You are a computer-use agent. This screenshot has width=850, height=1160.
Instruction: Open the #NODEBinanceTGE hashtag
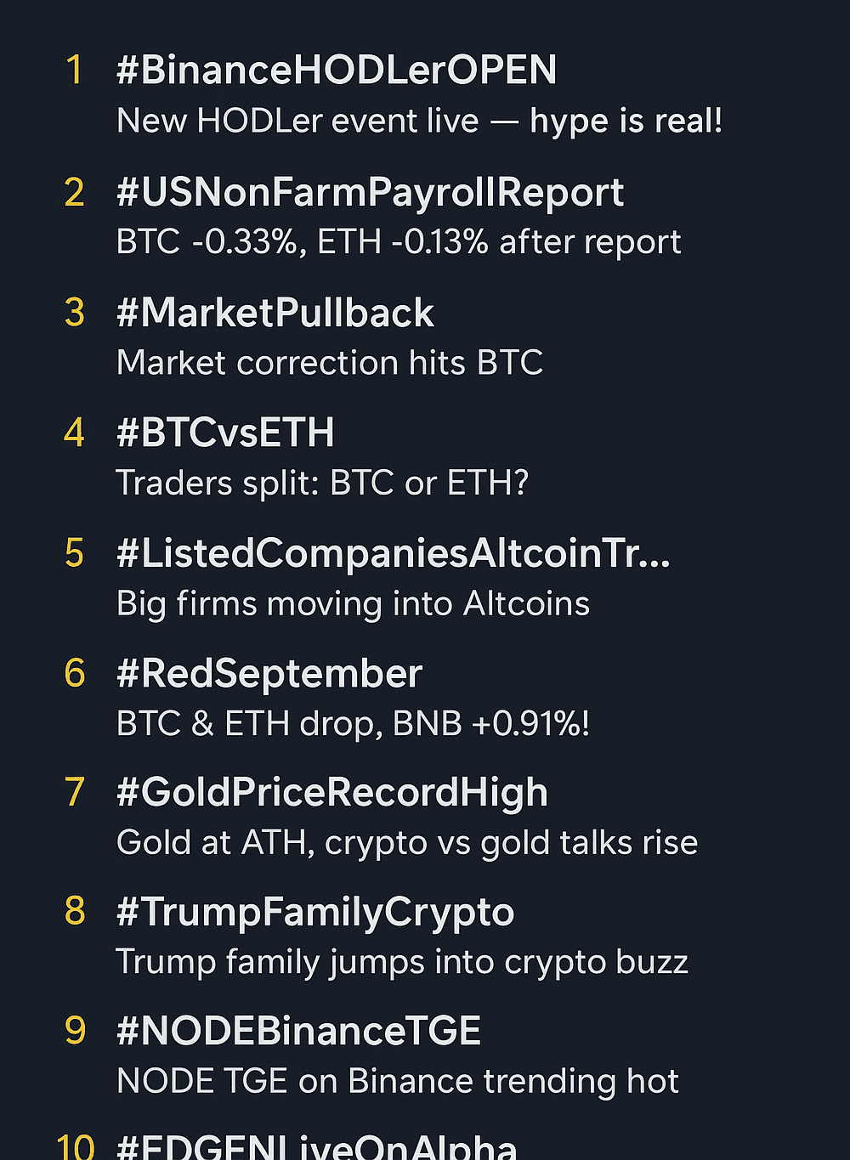[x=298, y=1031]
